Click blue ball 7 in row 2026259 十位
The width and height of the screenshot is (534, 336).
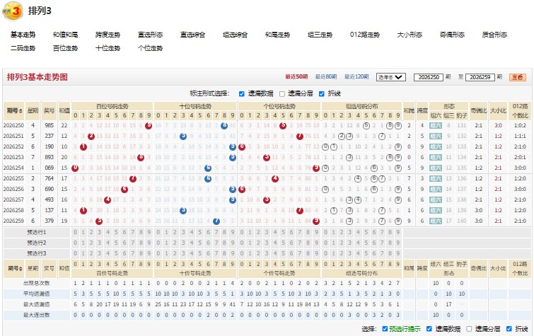pos(216,221)
